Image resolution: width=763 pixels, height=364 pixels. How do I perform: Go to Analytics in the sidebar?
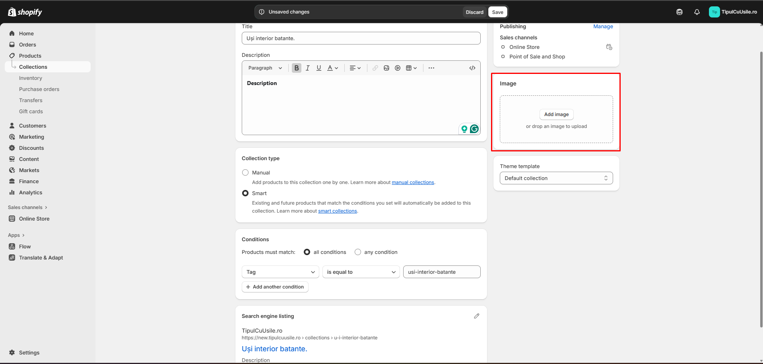(31, 192)
